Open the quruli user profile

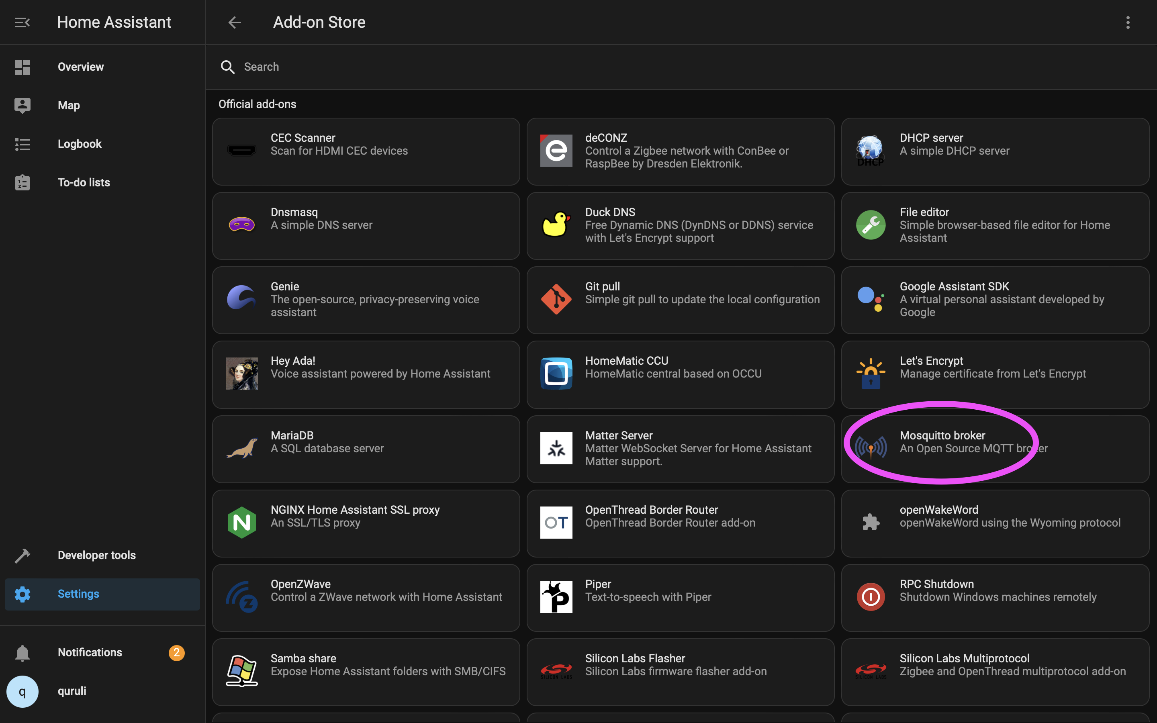pyautogui.click(x=102, y=691)
